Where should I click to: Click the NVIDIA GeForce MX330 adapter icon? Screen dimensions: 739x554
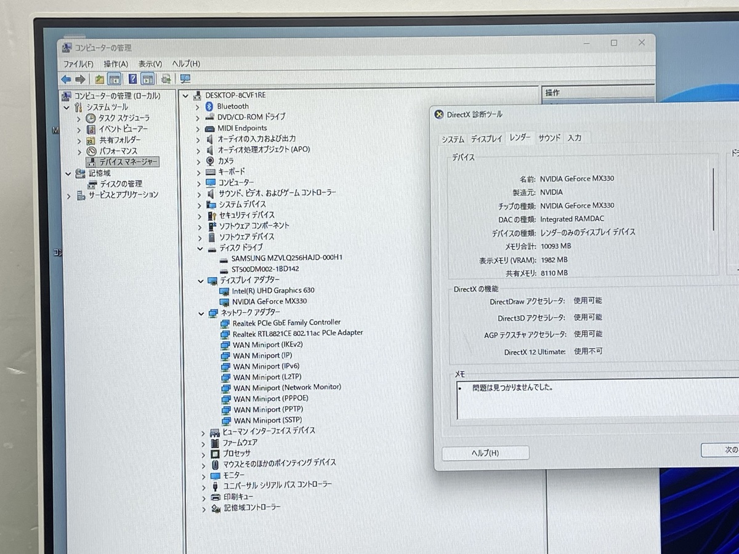(x=224, y=302)
